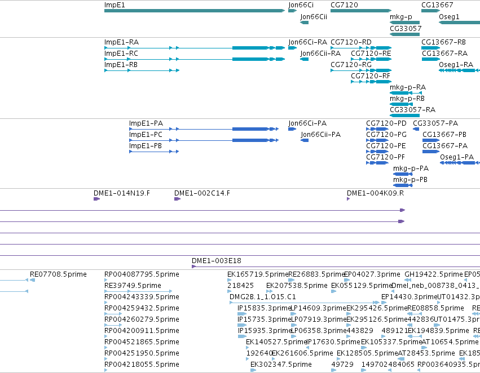
Task: Select protein CG7120-PD
Action: [386, 123]
